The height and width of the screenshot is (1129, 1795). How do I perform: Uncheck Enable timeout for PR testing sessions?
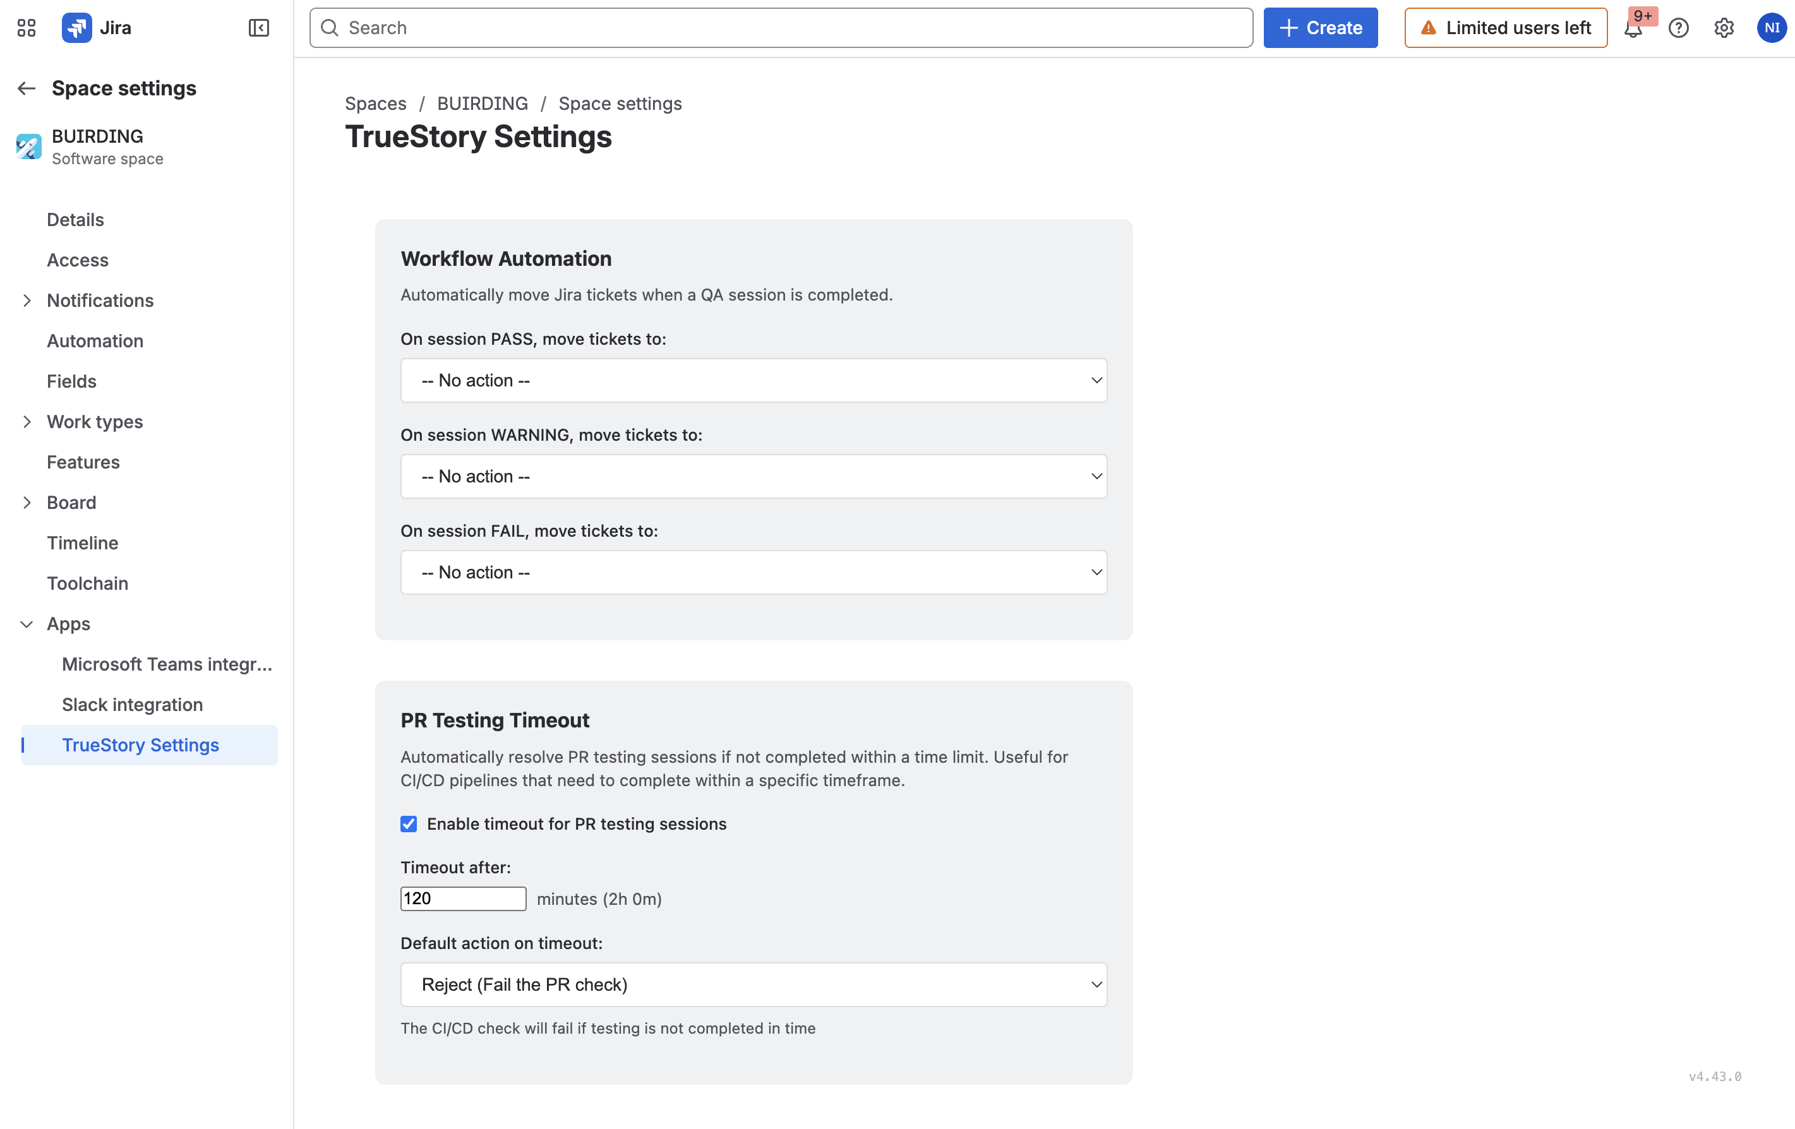[x=409, y=823]
